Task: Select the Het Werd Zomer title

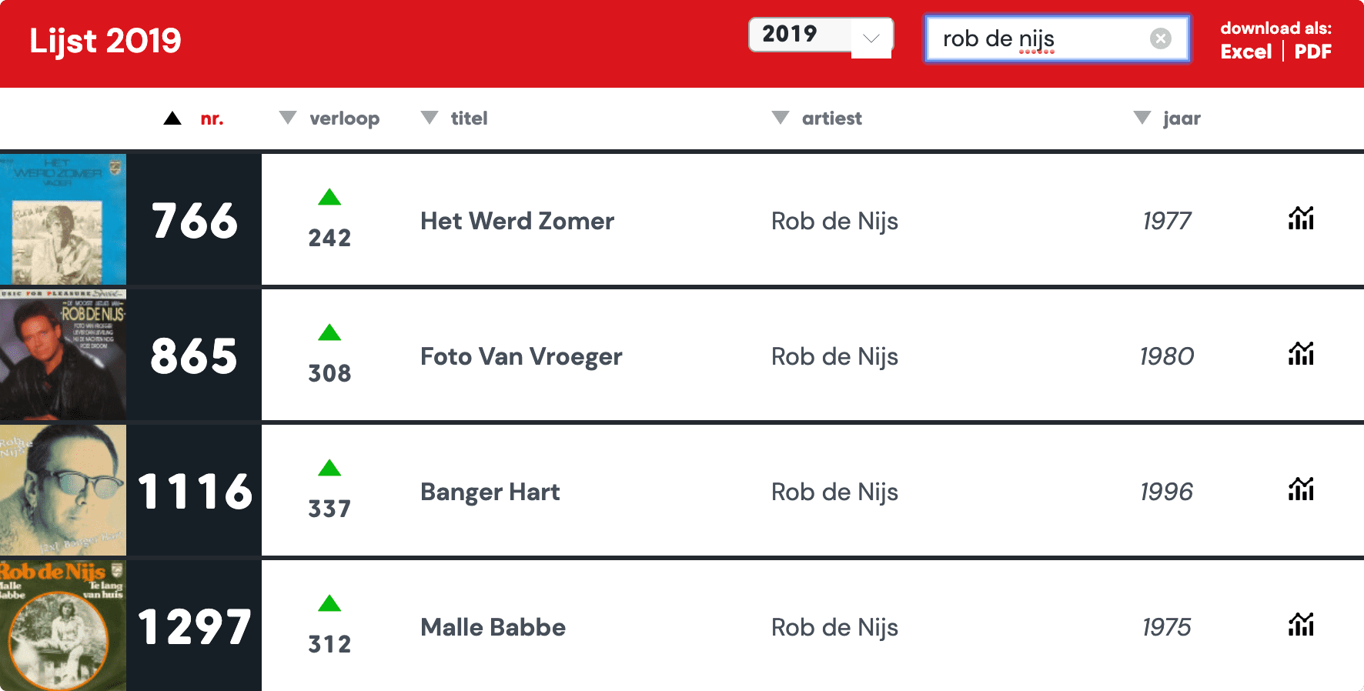Action: coord(517,222)
